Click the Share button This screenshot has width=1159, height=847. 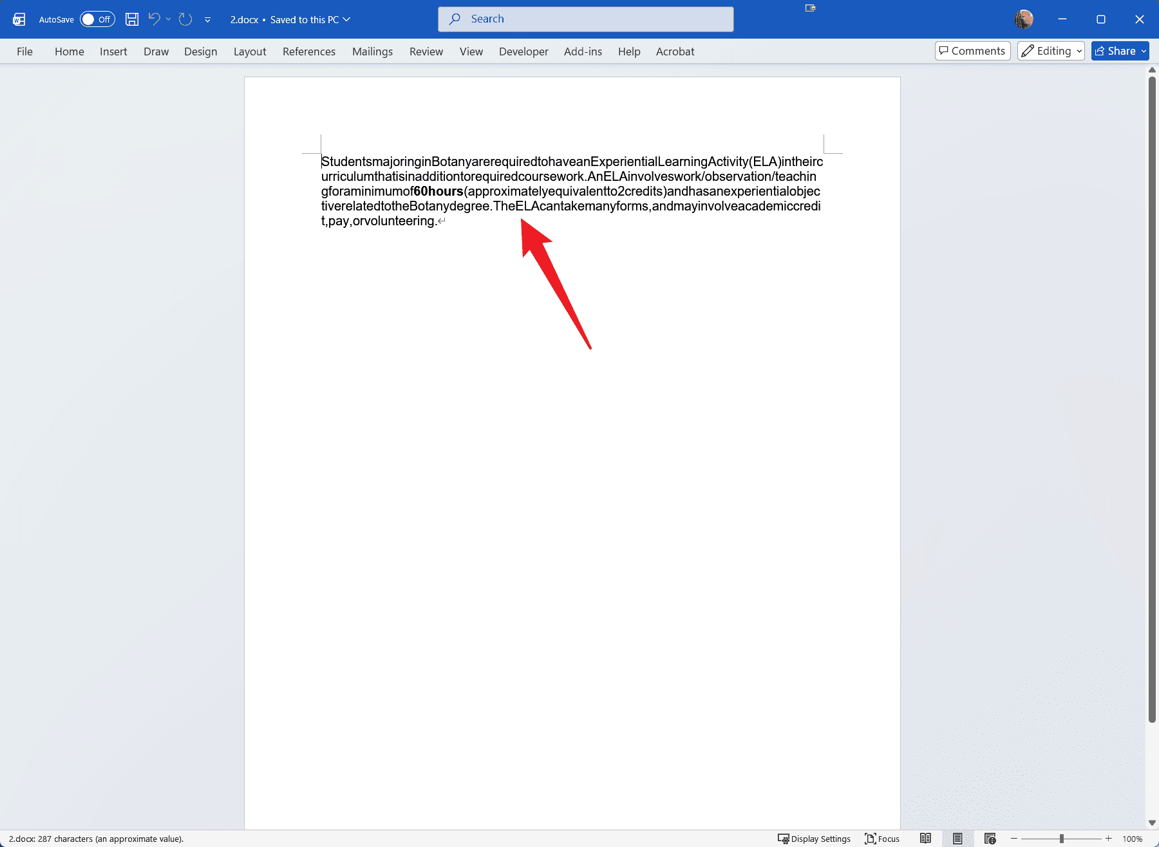pos(1115,51)
